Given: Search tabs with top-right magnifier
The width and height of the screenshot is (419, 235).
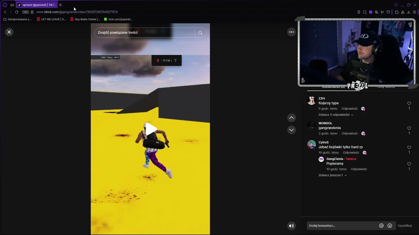Looking at the screenshot, I should (x=396, y=5).
